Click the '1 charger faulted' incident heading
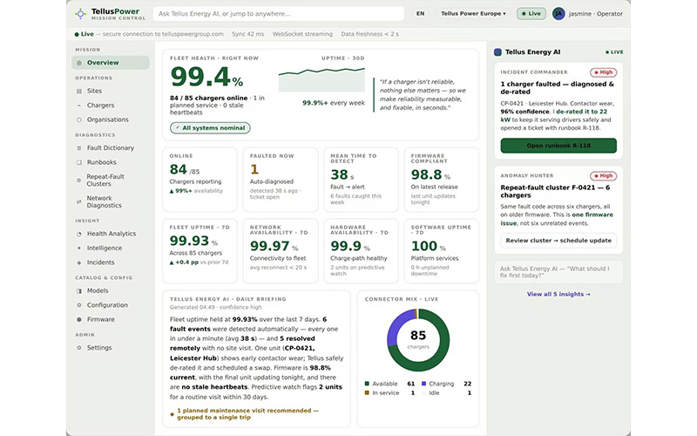This screenshot has width=697, height=436. 557,88
